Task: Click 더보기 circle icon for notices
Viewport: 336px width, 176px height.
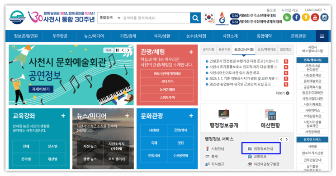Action: (x=288, y=93)
